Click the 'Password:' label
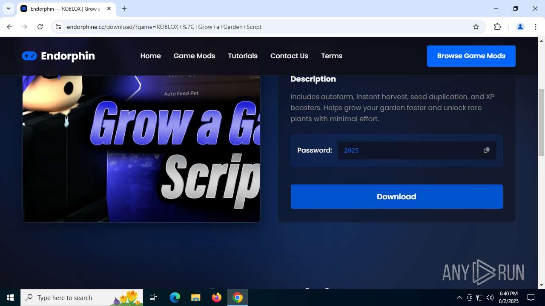 tap(315, 150)
